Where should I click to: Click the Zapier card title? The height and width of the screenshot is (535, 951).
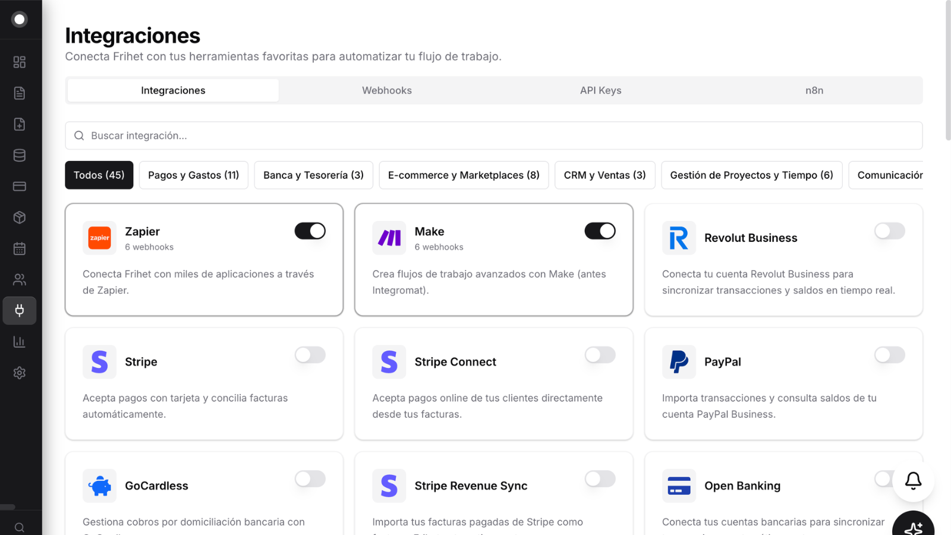pyautogui.click(x=143, y=231)
